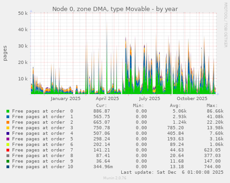The image size is (230, 183).
Task: Click the green swatch for order 0
Action: click(8, 111)
